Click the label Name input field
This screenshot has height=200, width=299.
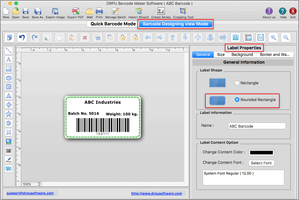257,126
